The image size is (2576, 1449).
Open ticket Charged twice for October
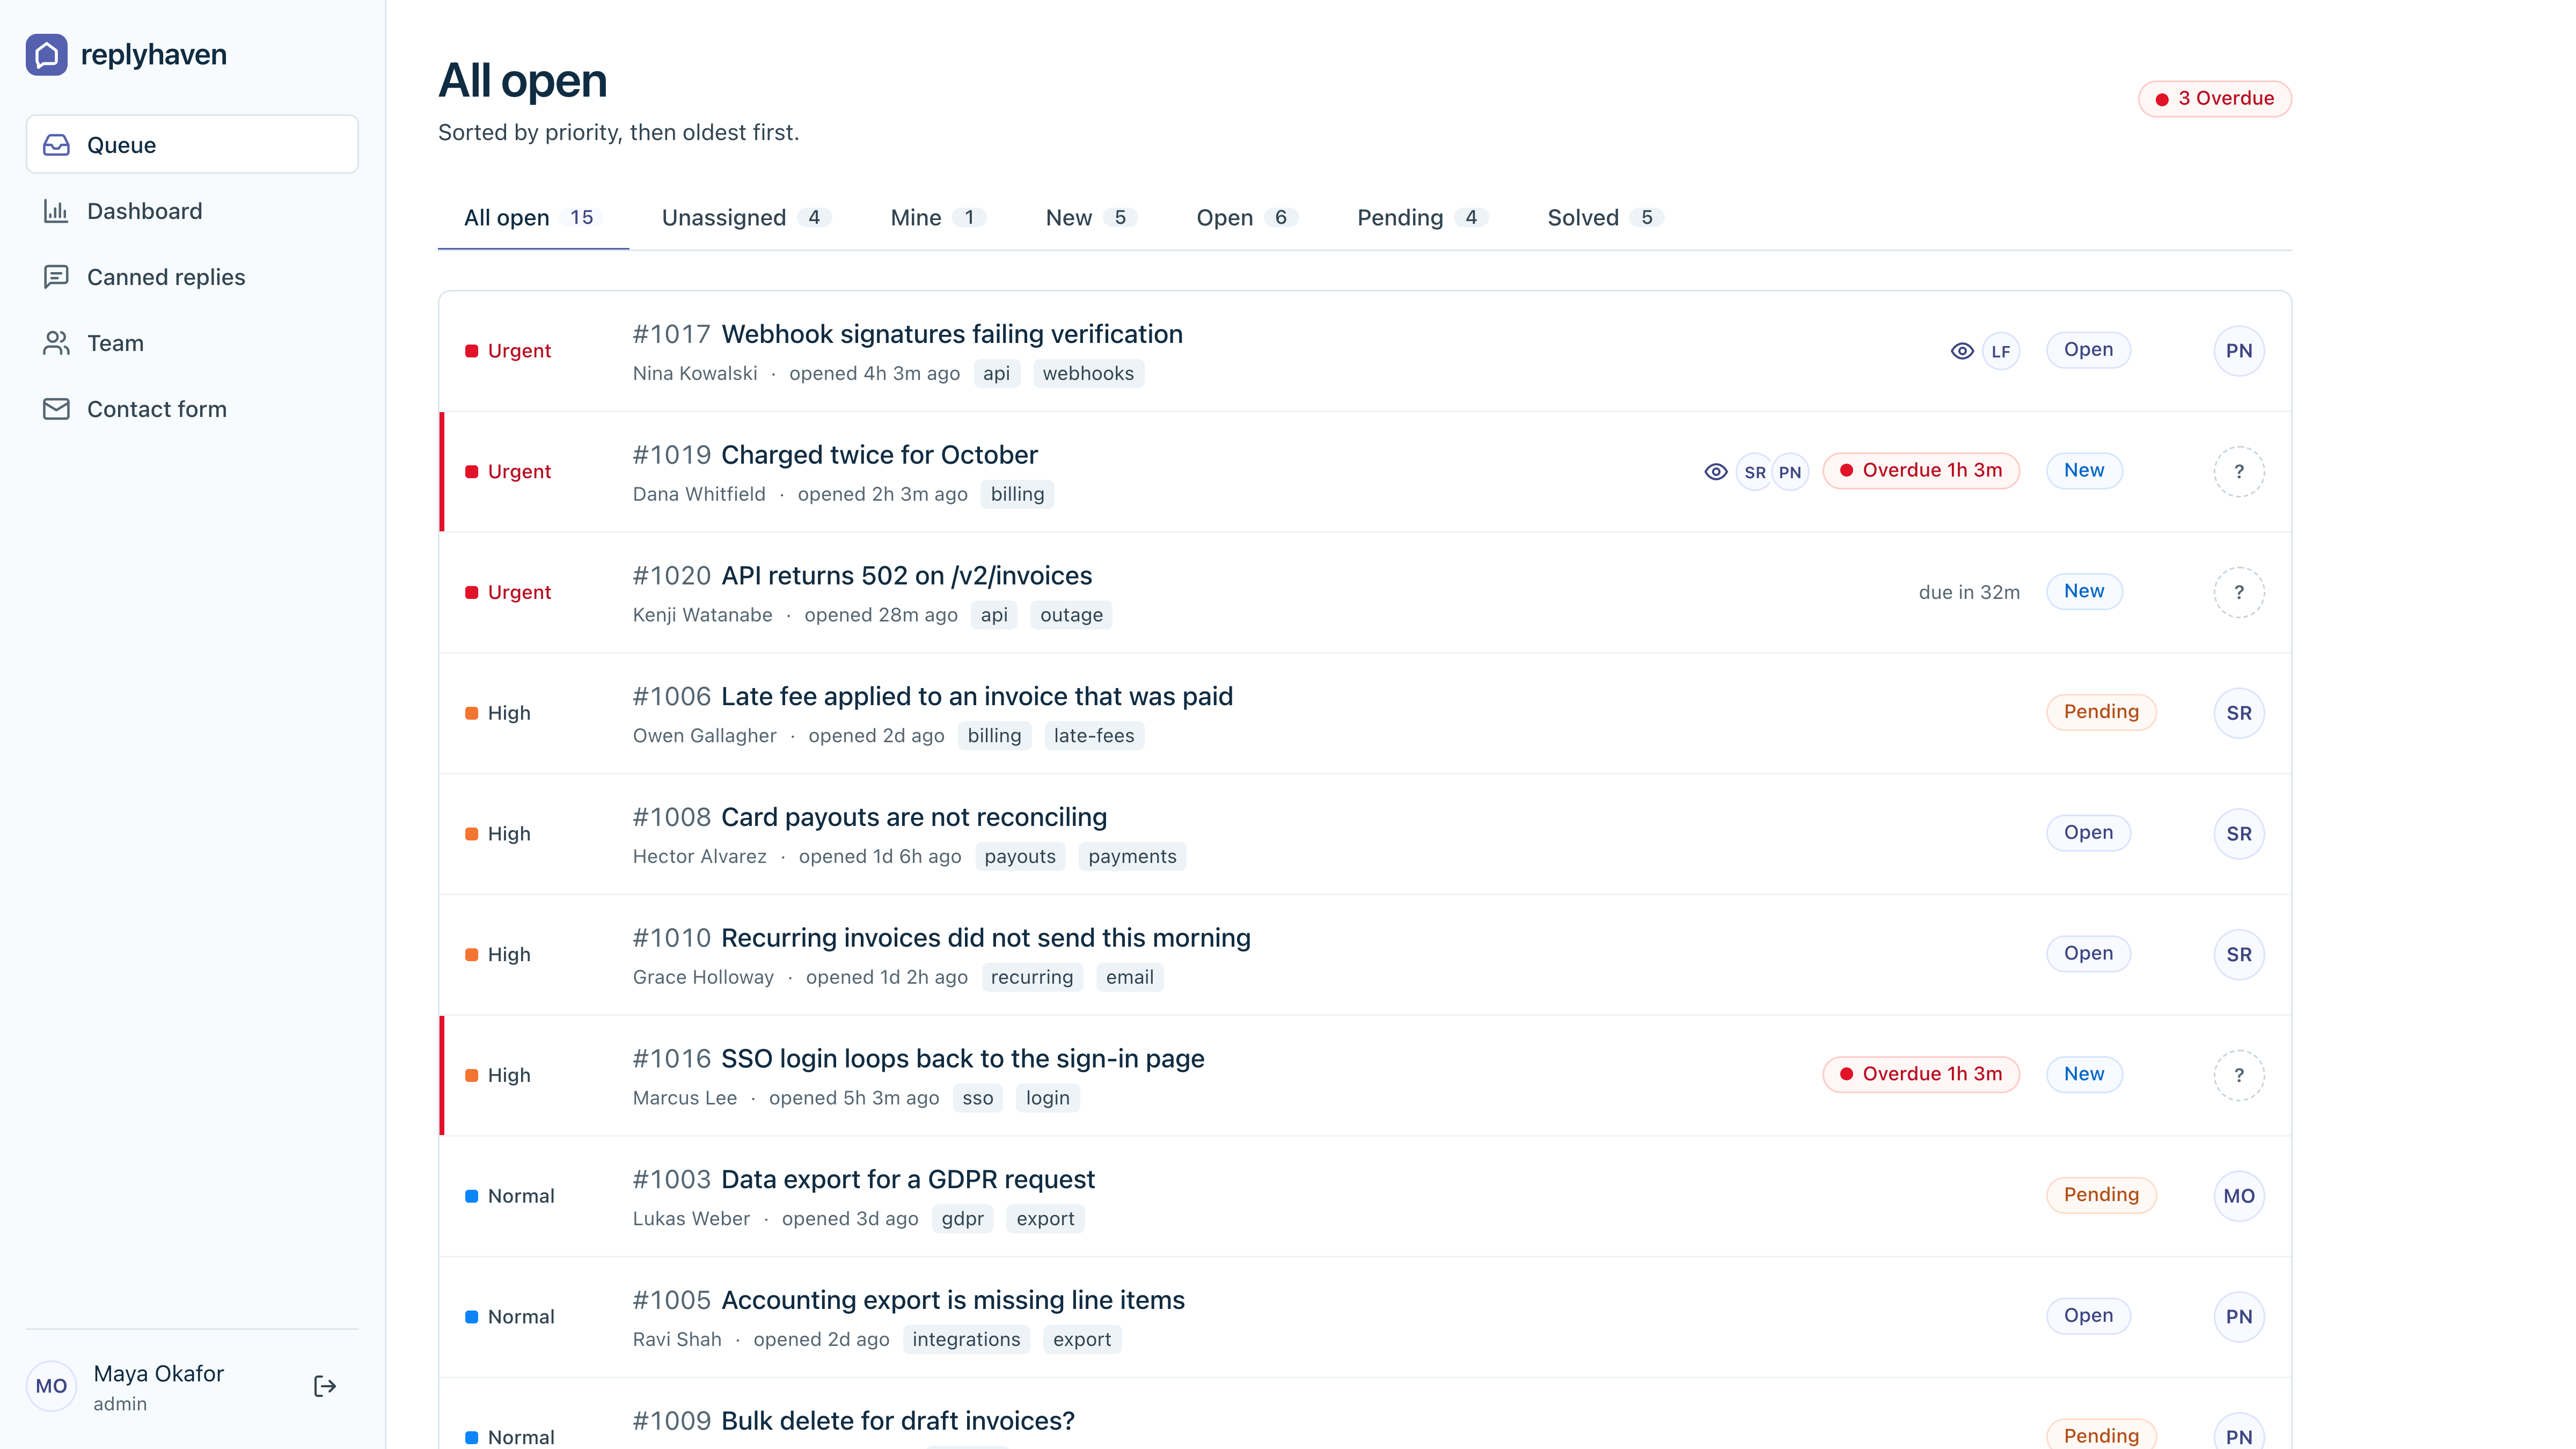pyautogui.click(x=879, y=455)
